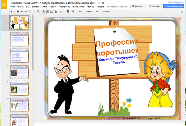Screen dimensions: 186x126
Task: Select the paint format tool
Action: 29,12
